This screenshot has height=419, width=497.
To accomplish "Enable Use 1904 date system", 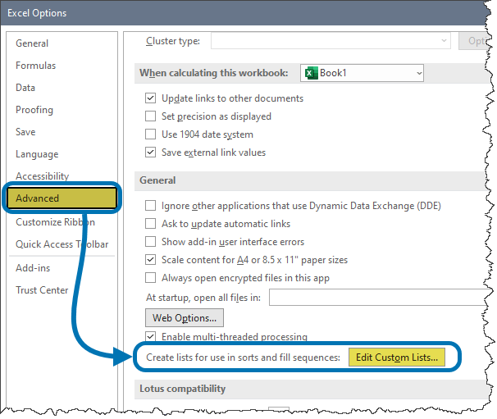I will point(150,134).
